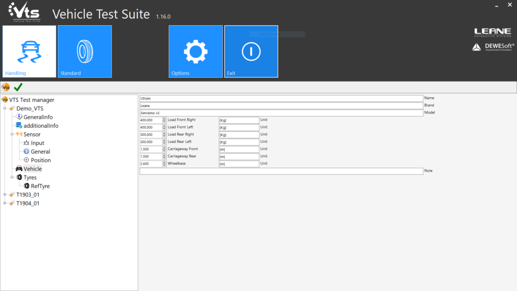Open GeneralInfo in the test tree
The width and height of the screenshot is (517, 291).
coord(38,117)
